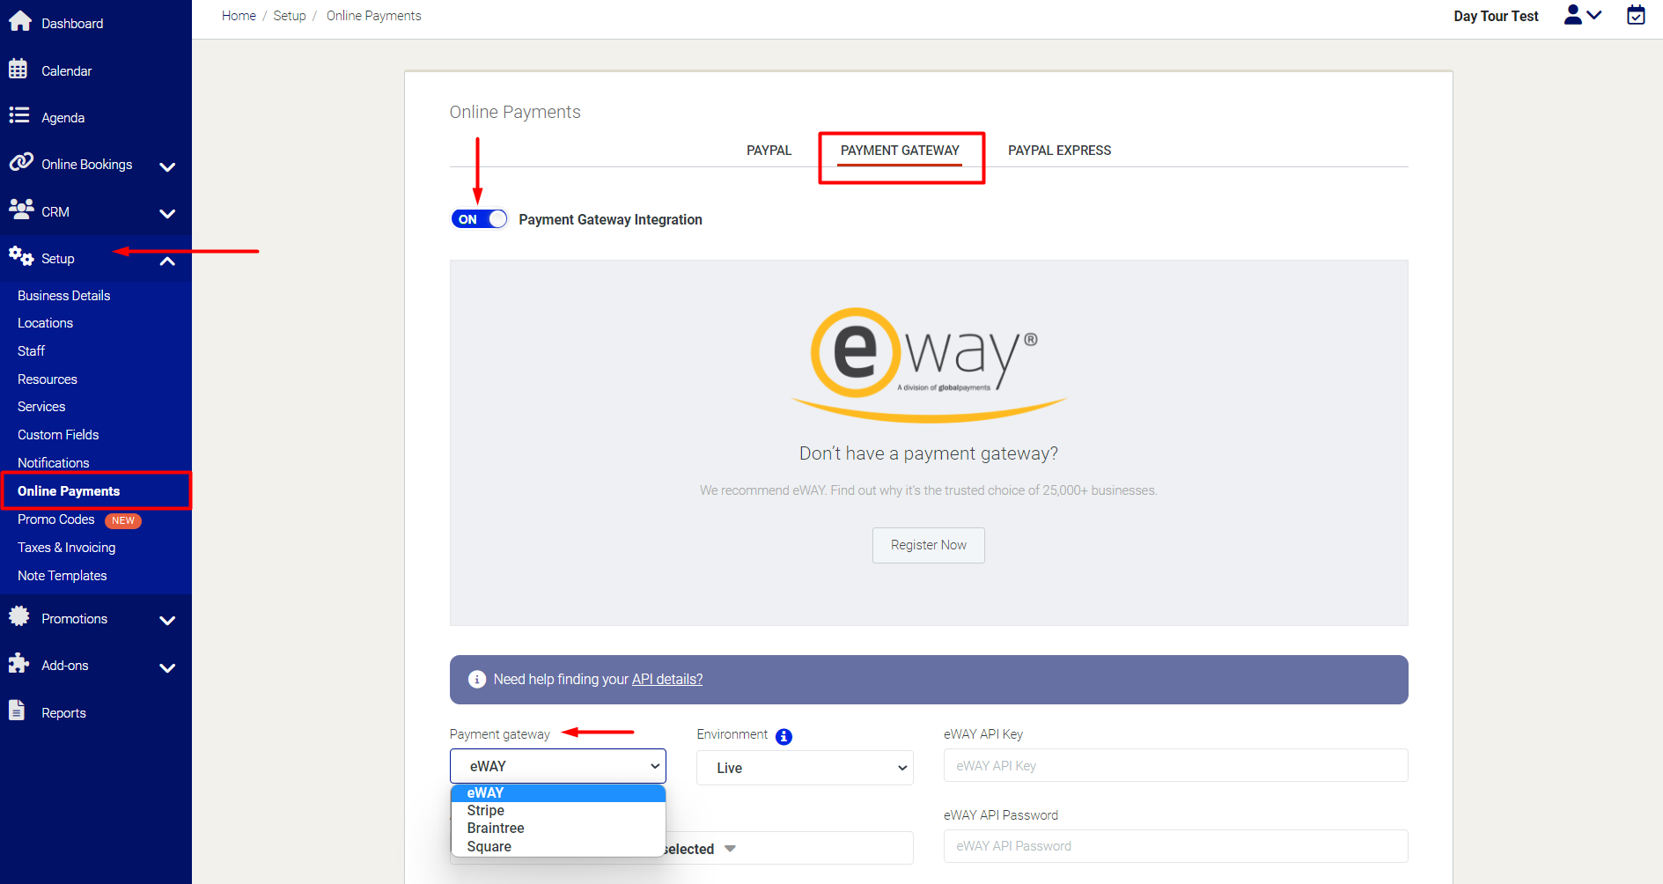1663x884 pixels.
Task: Expand the Add-ons menu chevron
Action: click(167, 667)
